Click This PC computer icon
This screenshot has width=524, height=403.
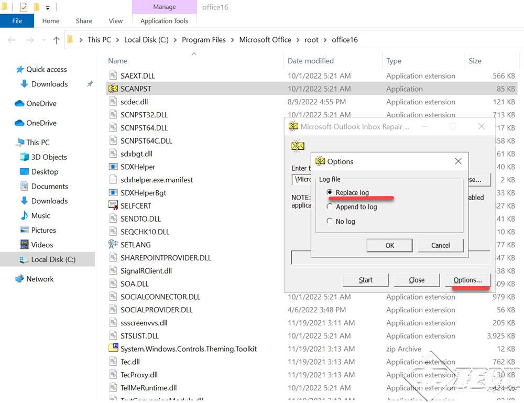point(20,143)
